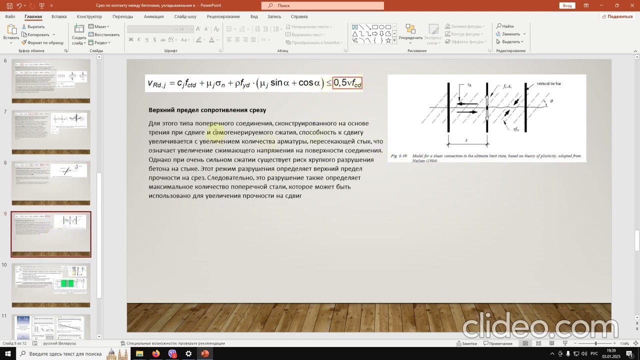
Task: Open Slide Sorter view from status bar
Action: (538, 343)
